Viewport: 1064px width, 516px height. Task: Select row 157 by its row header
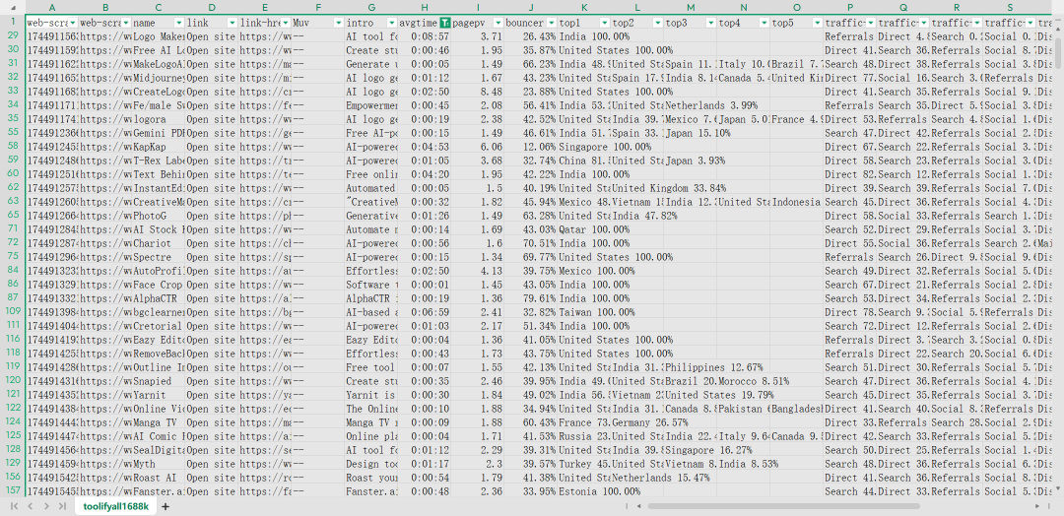(12, 491)
